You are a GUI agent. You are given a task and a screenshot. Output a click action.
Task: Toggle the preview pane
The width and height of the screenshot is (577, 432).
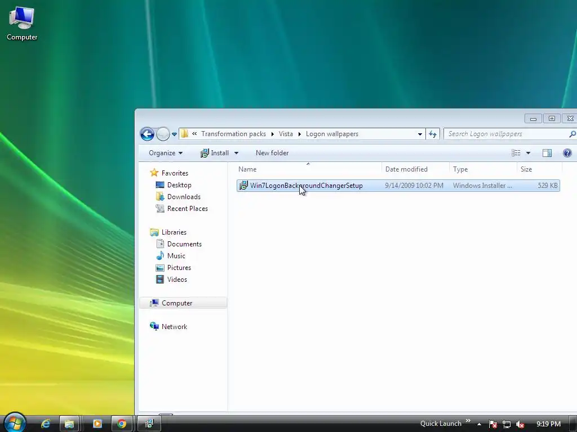(x=547, y=153)
